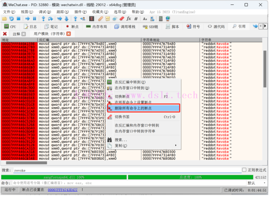Enable the 正则表达式 checkbox
This screenshot has height=197, width=269.
click(244, 170)
